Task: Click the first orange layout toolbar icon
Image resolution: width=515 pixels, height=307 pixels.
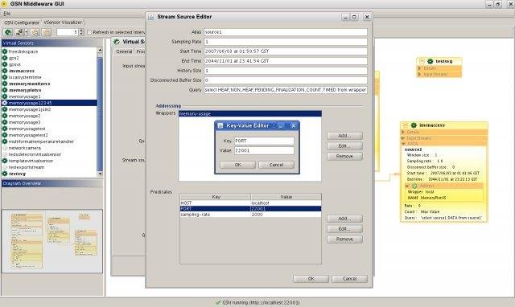Action: pyautogui.click(x=35, y=32)
